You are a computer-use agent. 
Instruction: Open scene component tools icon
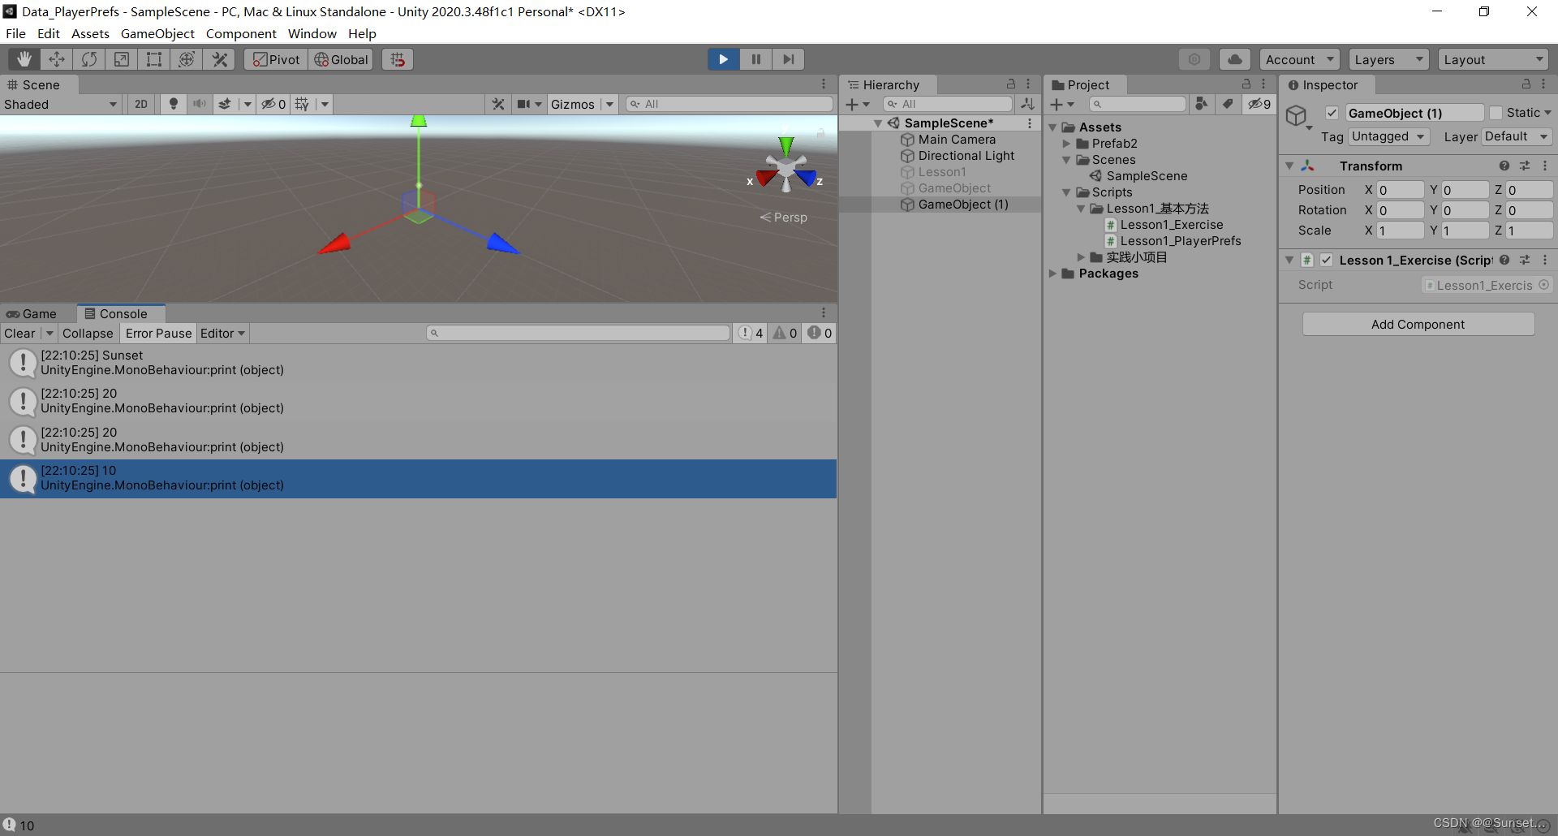coord(498,104)
